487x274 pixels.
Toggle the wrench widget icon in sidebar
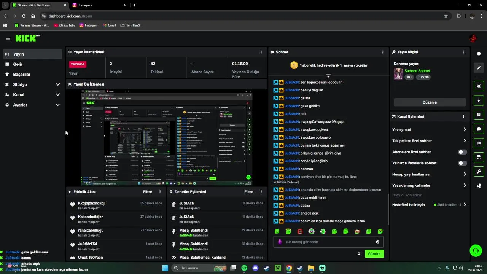coord(479,171)
